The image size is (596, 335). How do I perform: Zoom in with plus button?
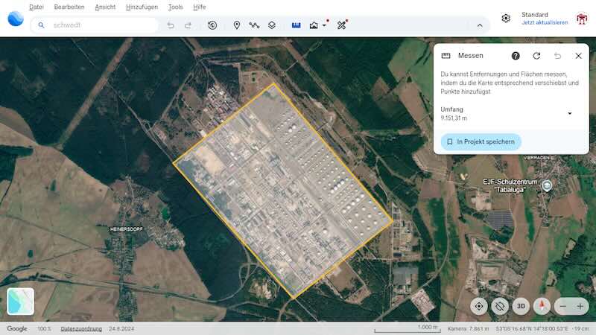pos(580,306)
